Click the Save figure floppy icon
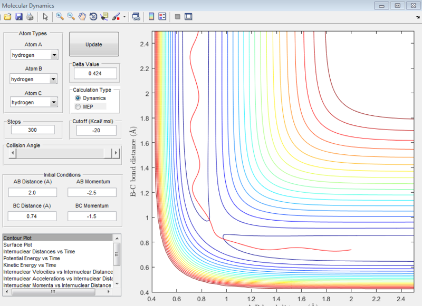The width and height of the screenshot is (422, 306). (19, 17)
